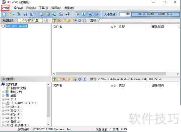The height and width of the screenshot is (132, 181).
Task: Click the Save floppy disk icon
Action: pyautogui.click(x=25, y=14)
